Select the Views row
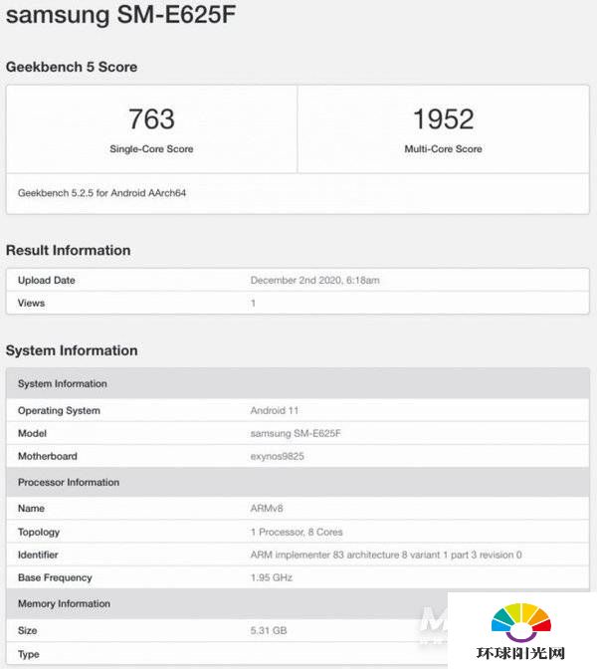Viewport: 597px width, 669px height. click(x=298, y=304)
